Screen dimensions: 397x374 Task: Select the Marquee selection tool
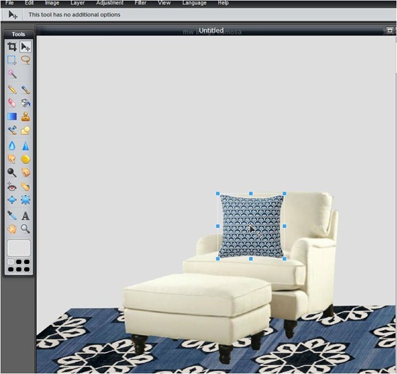click(11, 60)
